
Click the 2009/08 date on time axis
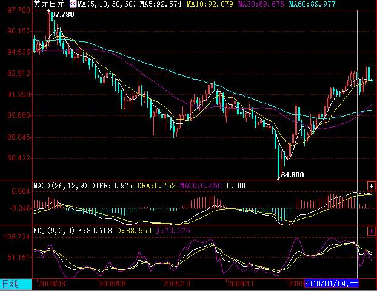(x=51, y=284)
